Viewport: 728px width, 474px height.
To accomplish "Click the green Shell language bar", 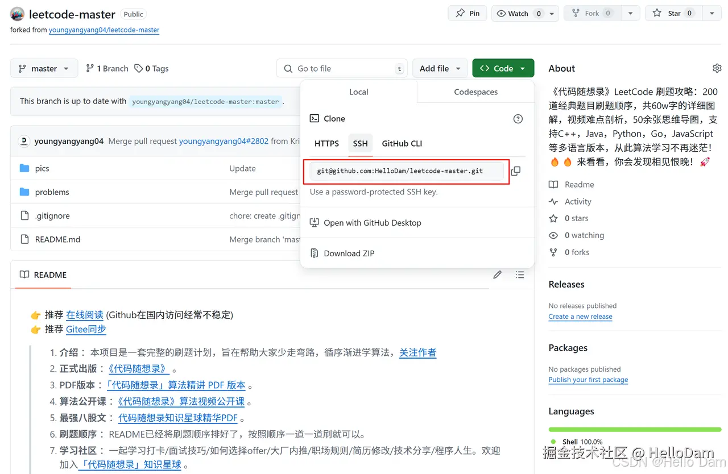I will (635, 429).
